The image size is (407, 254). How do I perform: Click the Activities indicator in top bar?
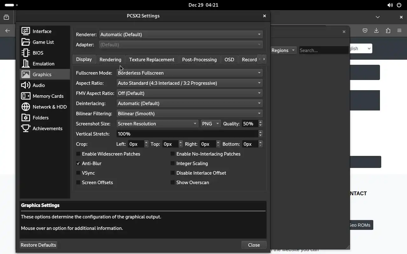tap(11, 5)
